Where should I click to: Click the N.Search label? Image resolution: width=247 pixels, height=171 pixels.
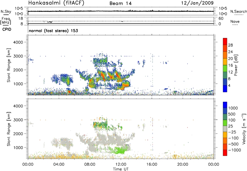[x=239, y=11]
